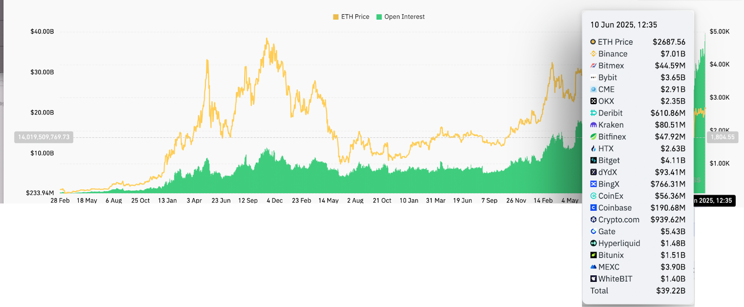Screen dimensions: 744x307
Task: Toggle the Open Interest legend swatch
Action: [379, 17]
